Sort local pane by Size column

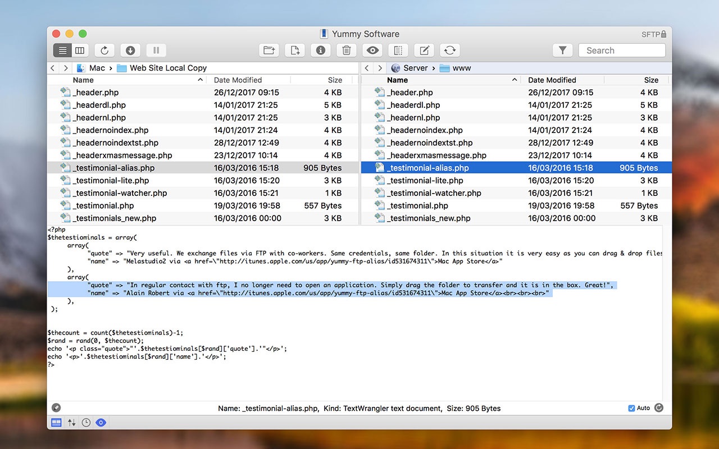click(x=335, y=80)
